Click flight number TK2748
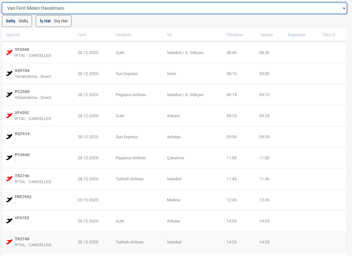Viewport: 352px width, 256px height. 22,239
